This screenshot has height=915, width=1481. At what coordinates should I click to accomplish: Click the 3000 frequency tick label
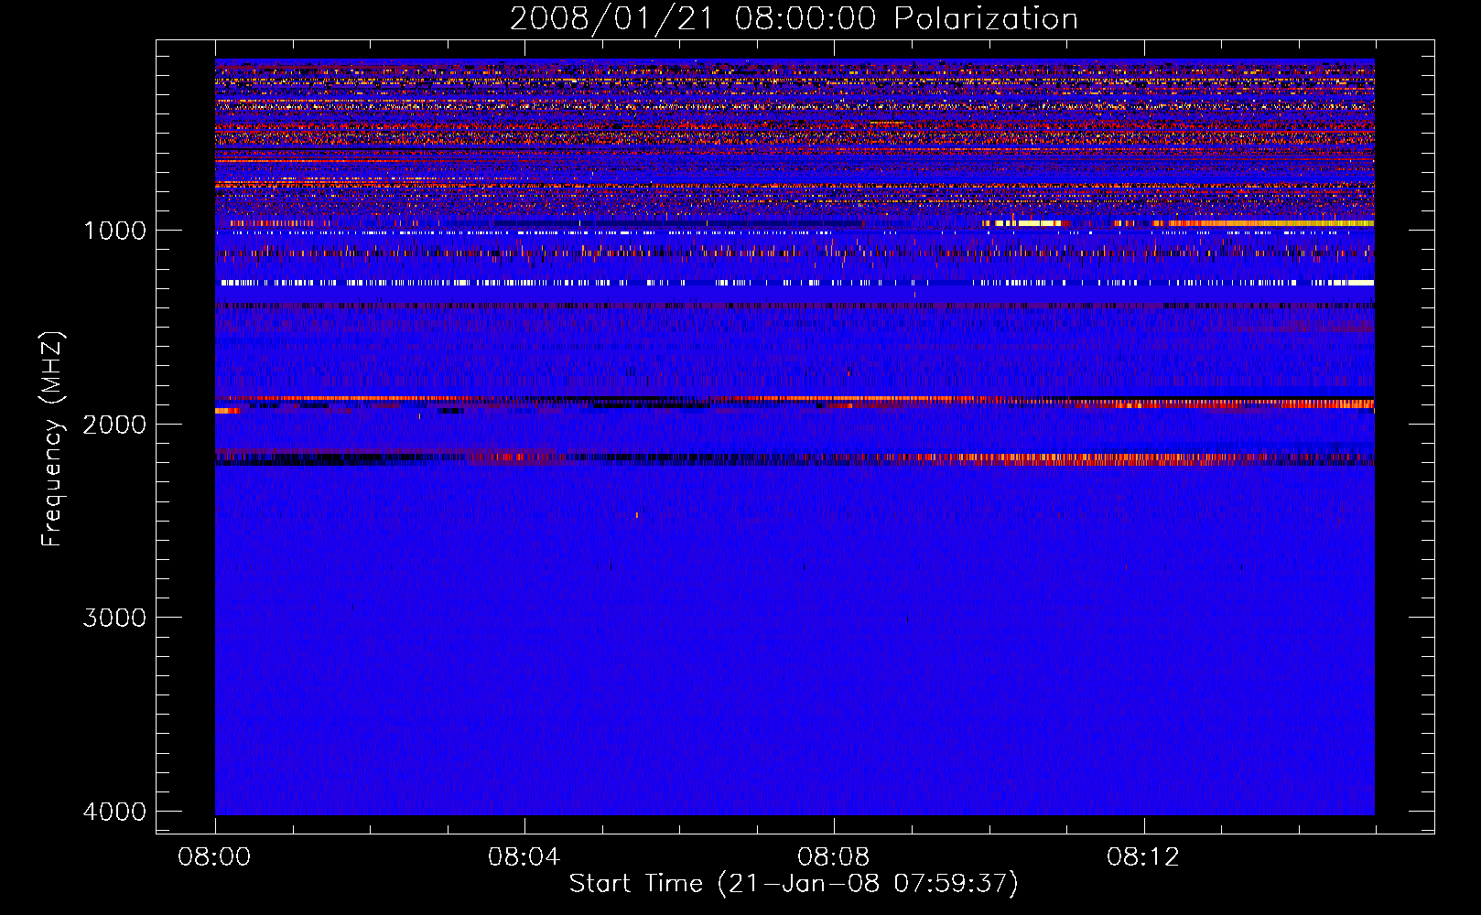tap(114, 618)
